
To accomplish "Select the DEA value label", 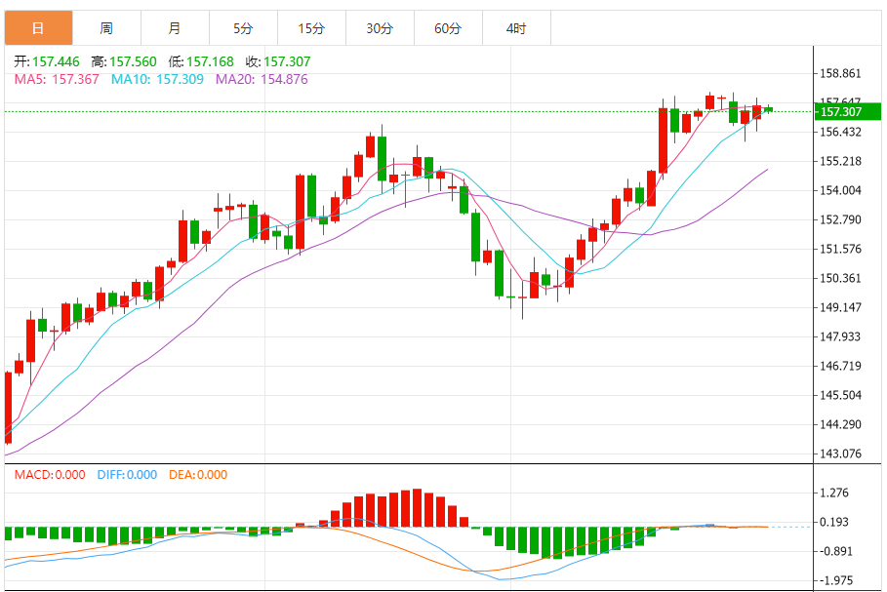I will pos(198,475).
